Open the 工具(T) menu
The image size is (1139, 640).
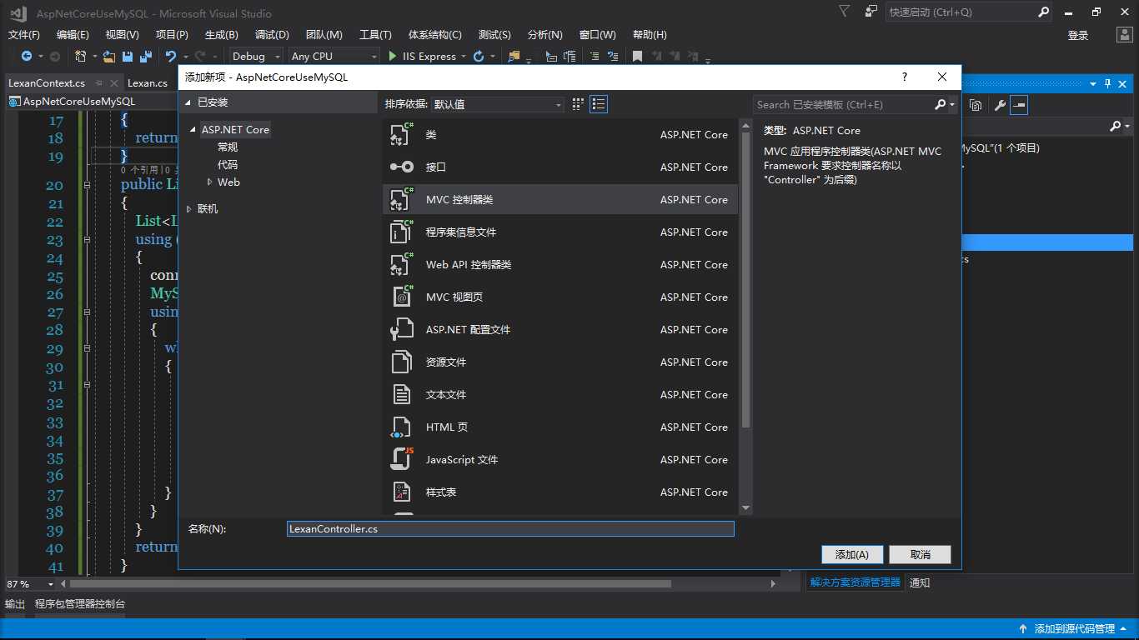(375, 35)
